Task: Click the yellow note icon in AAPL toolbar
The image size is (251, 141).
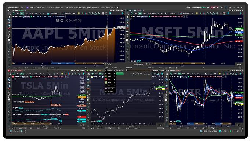Action: 79,14
